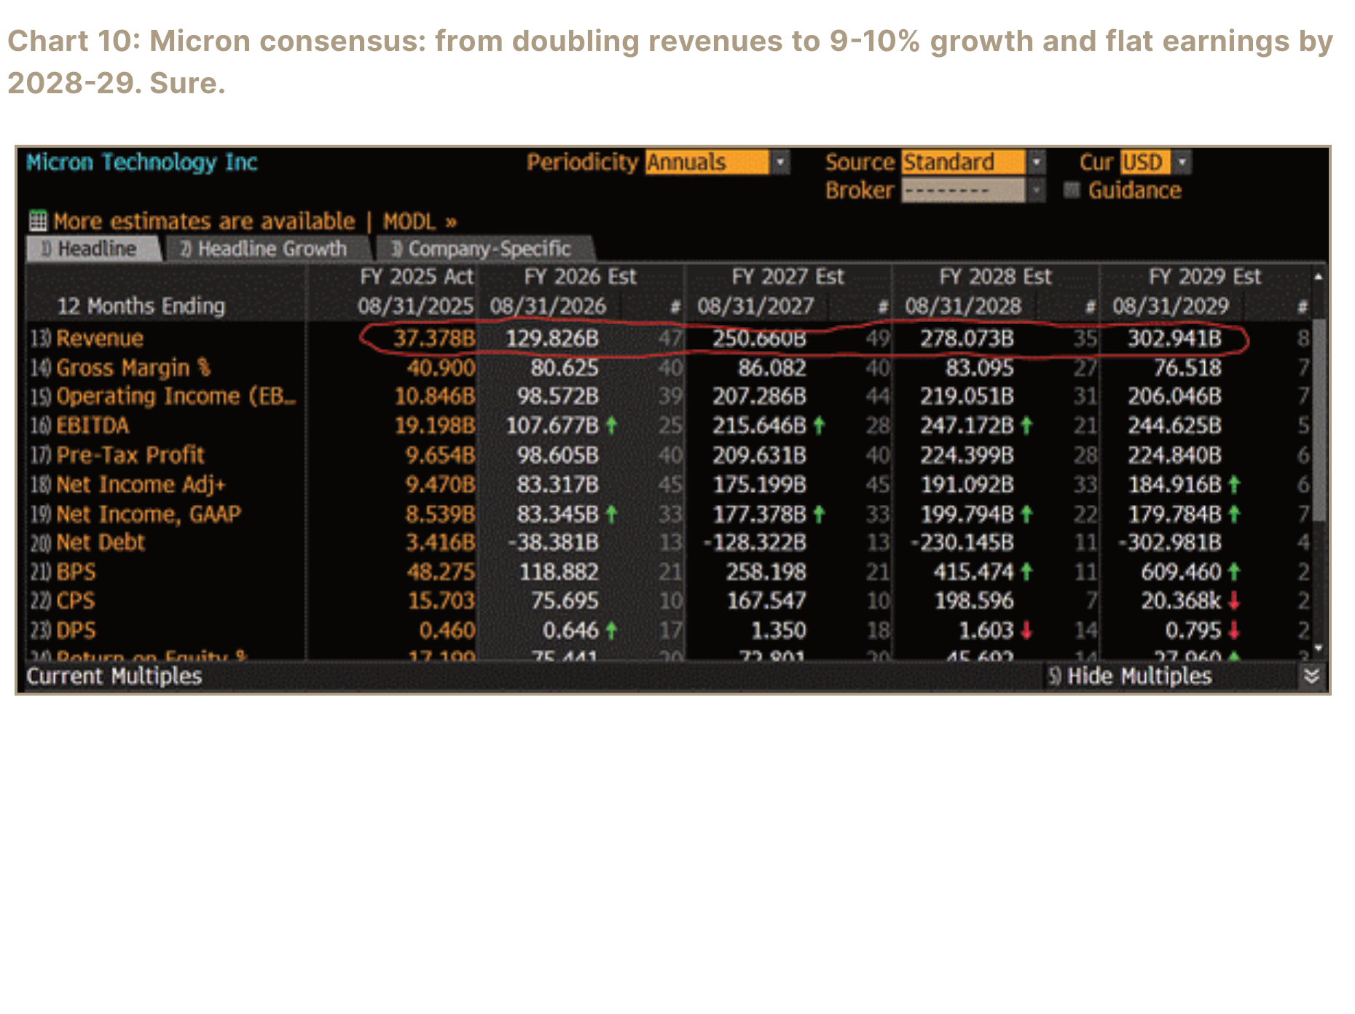Click the FY 2026 Est column header

580,277
